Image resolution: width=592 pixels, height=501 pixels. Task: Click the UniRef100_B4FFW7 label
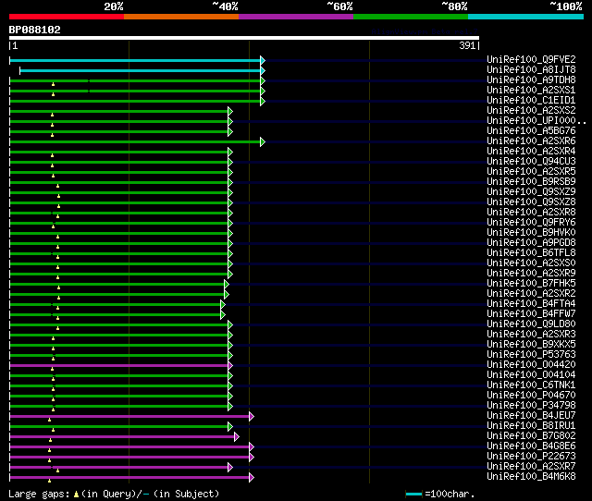531,314
